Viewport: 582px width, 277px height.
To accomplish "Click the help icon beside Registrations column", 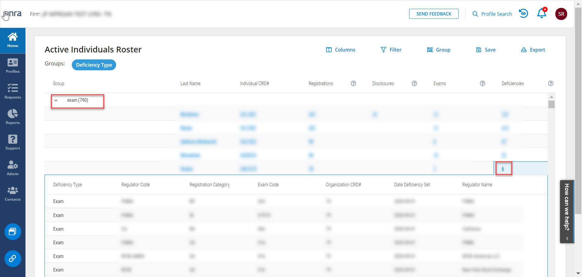I will point(353,83).
